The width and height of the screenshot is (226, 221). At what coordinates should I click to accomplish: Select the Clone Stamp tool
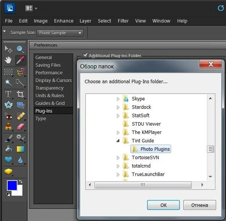point(8,127)
